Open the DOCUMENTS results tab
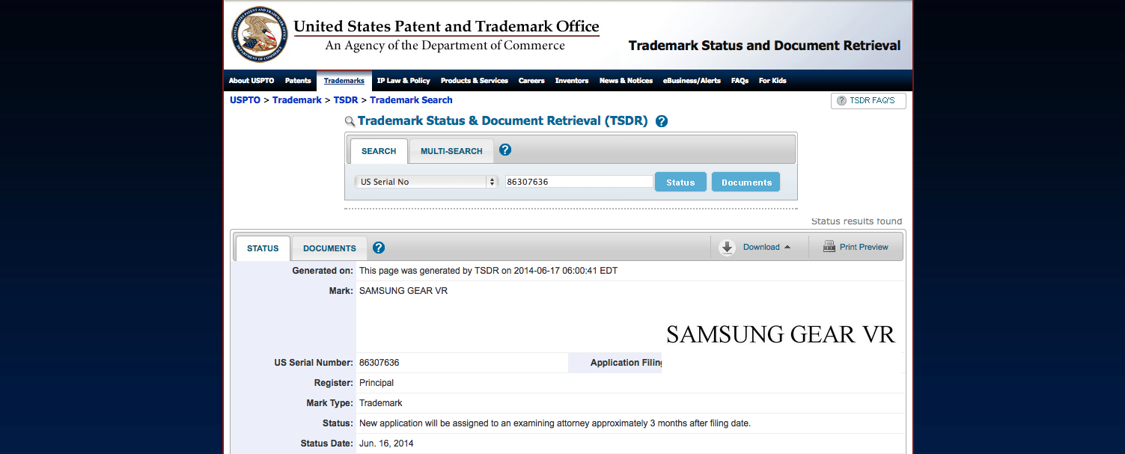The image size is (1125, 454). pyautogui.click(x=329, y=248)
